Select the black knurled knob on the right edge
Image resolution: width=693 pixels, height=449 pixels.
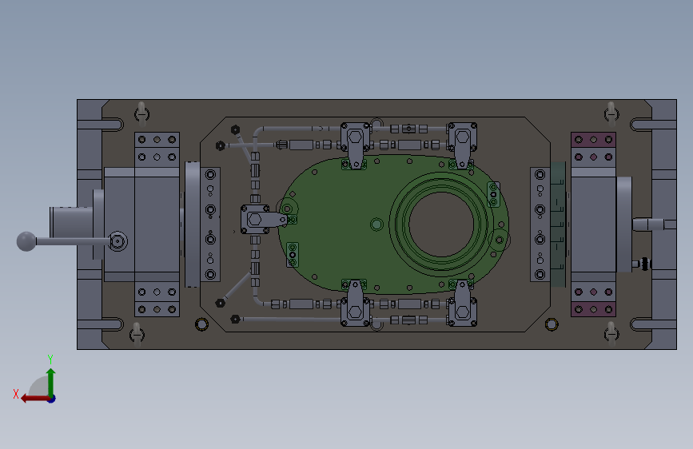646,264
